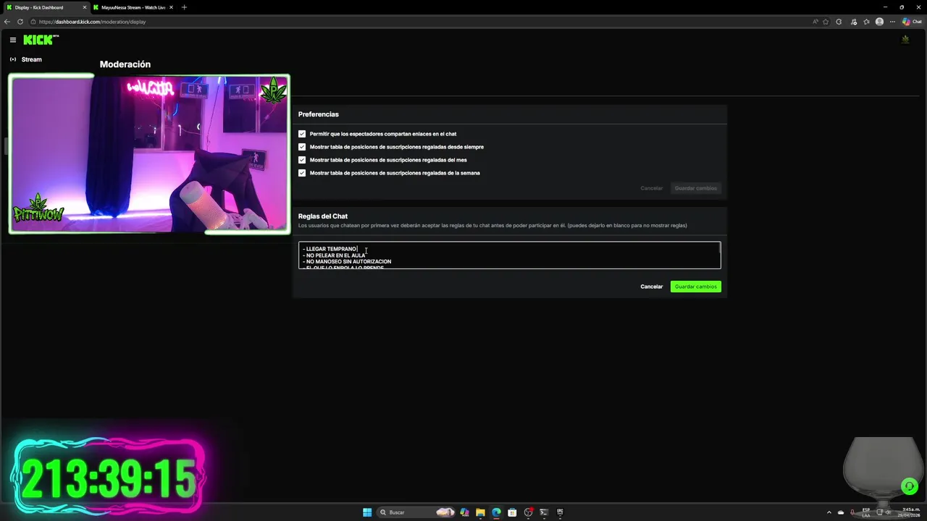Open the browser profile avatar
The height and width of the screenshot is (521, 927).
click(879, 22)
